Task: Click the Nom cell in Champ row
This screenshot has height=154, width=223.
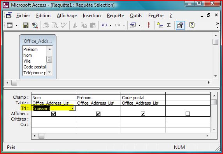Action: (54, 98)
